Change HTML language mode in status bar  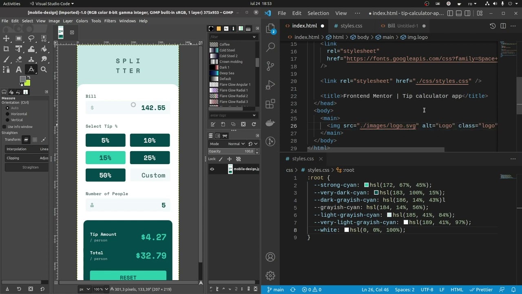point(457,290)
